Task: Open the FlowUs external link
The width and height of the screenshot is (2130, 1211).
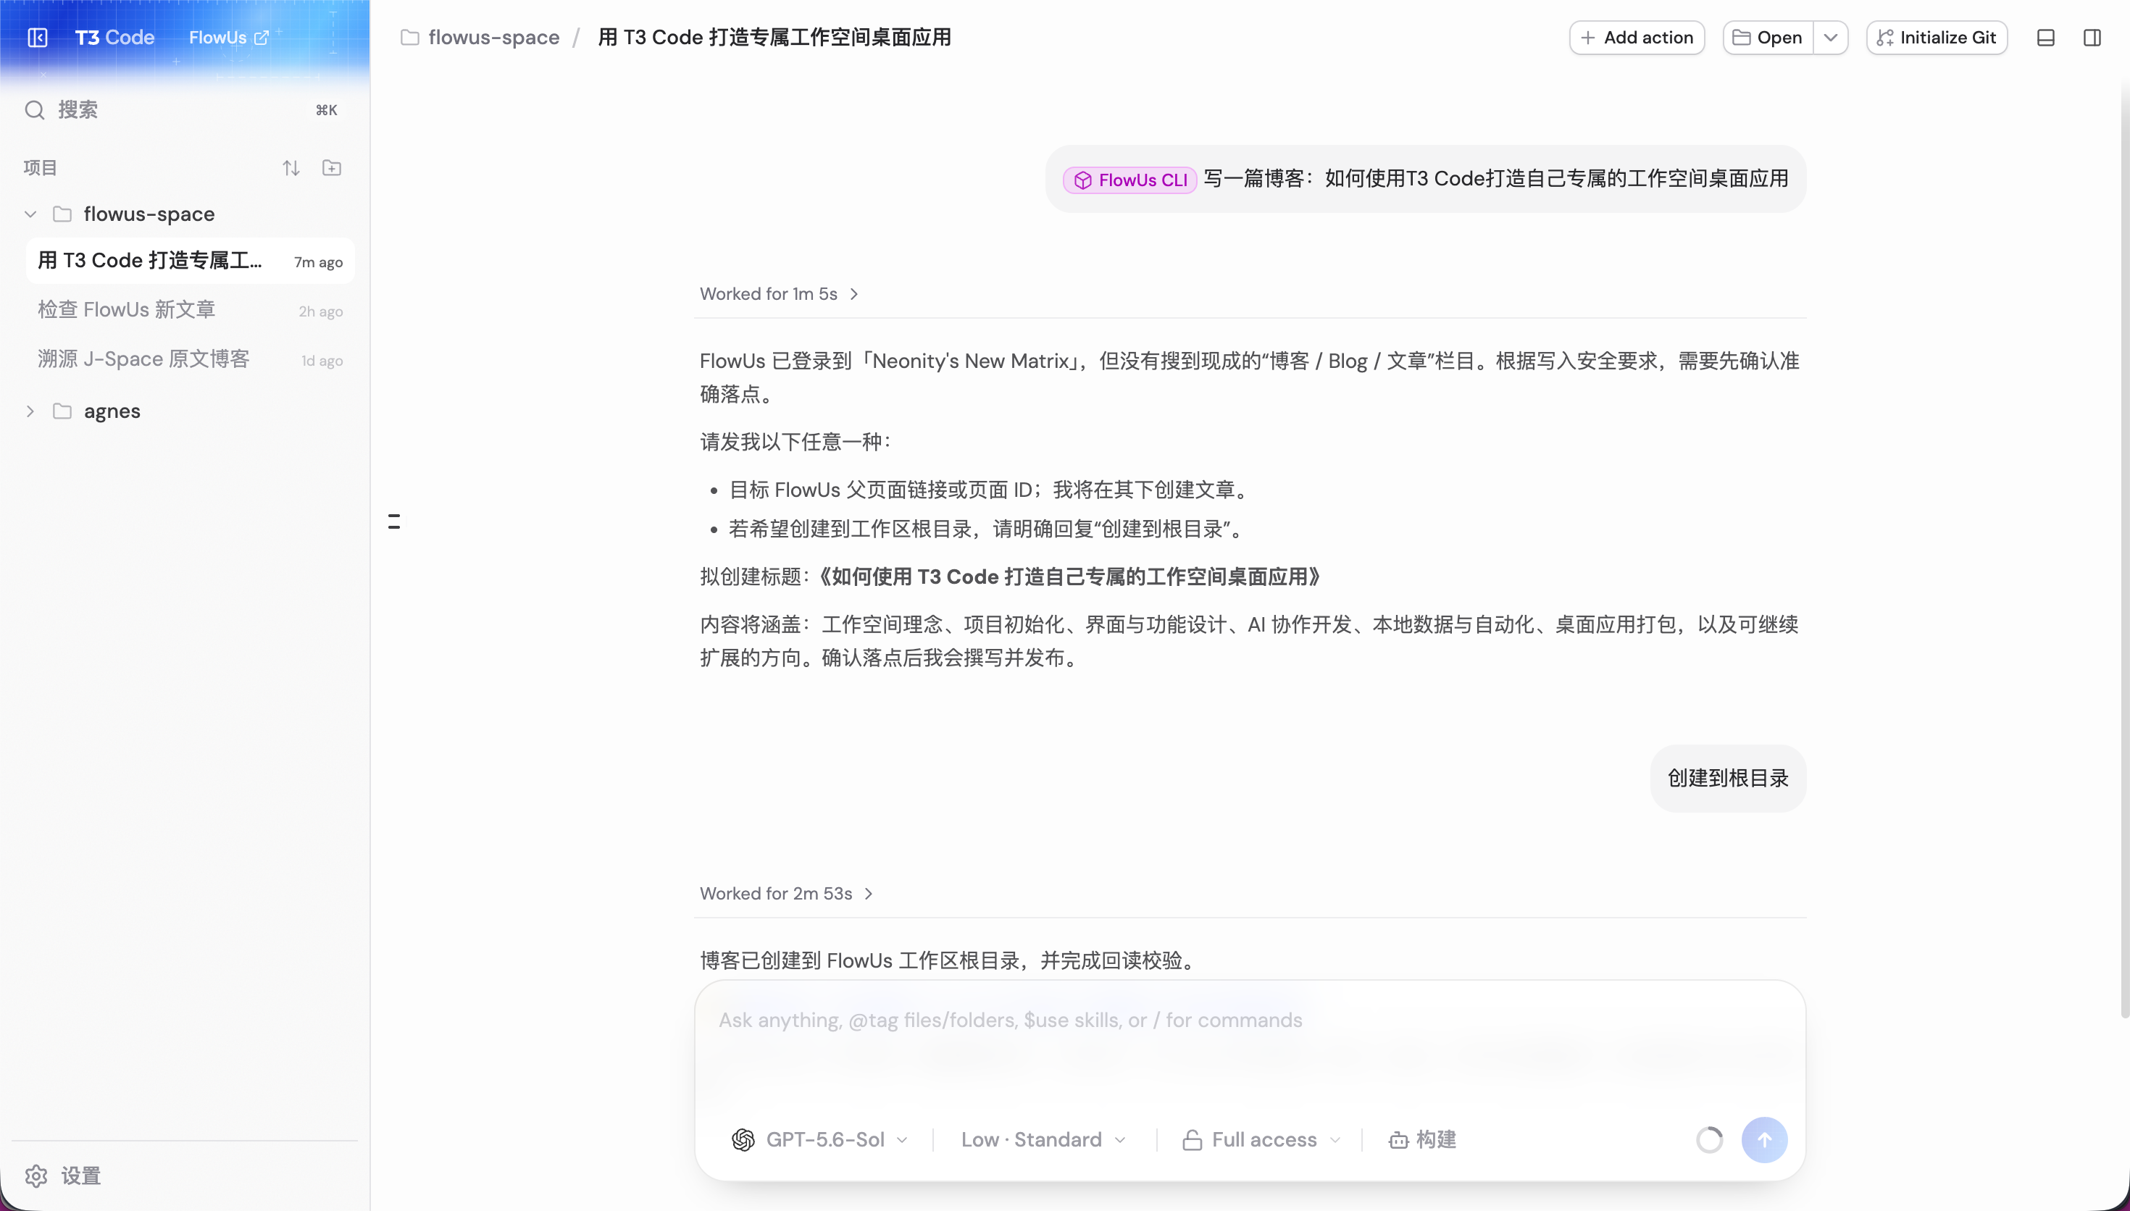Action: tap(229, 38)
